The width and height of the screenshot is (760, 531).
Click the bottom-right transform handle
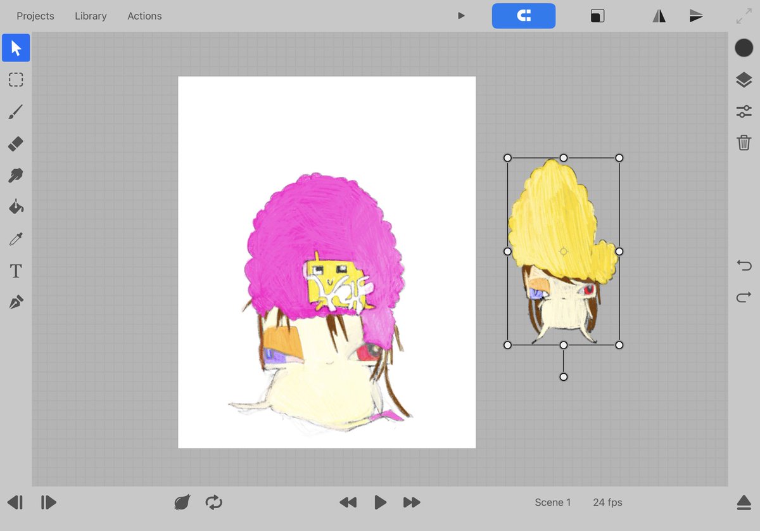(619, 345)
